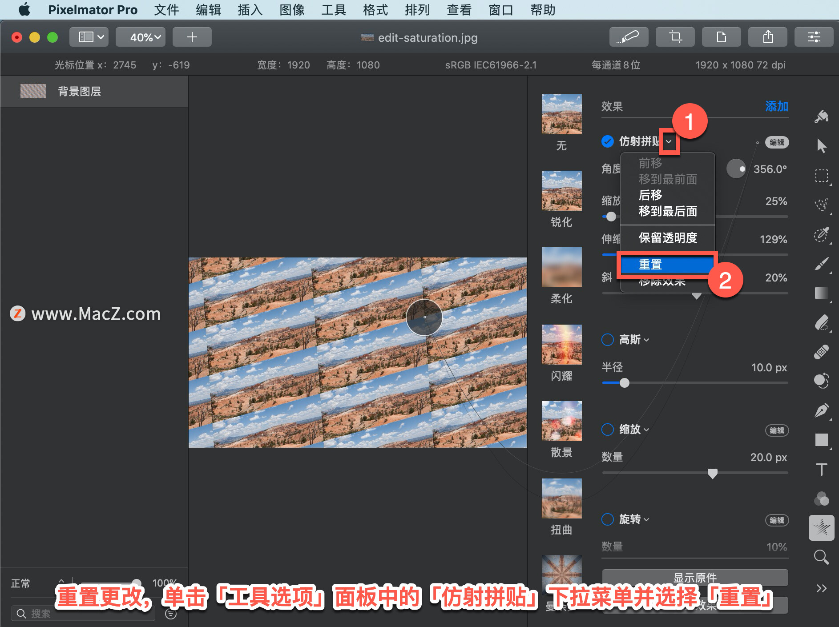Select the 散景 effect preset thumbnail
Image resolution: width=839 pixels, height=627 pixels.
(x=561, y=421)
